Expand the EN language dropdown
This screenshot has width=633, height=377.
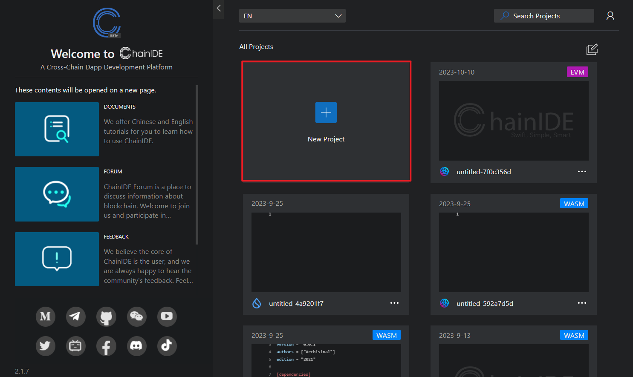pyautogui.click(x=292, y=16)
